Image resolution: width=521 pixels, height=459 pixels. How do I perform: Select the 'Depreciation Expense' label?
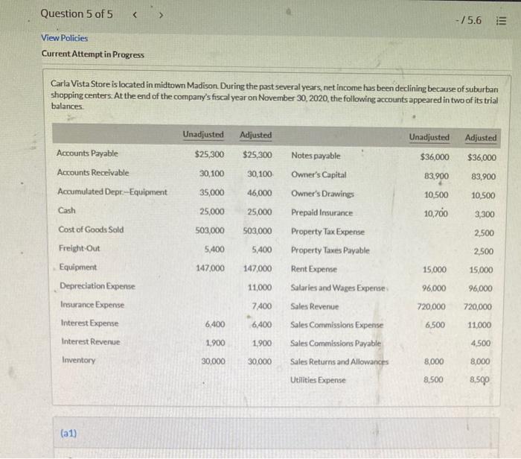[98, 286]
